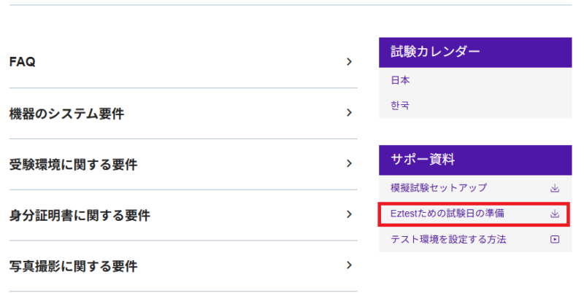Click the FAQ heading text

tap(23, 63)
